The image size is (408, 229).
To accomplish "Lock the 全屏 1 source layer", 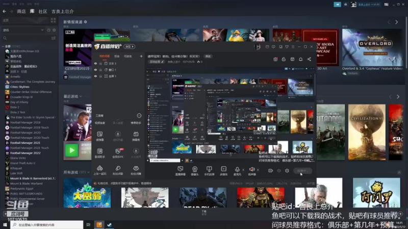I will [100, 76].
